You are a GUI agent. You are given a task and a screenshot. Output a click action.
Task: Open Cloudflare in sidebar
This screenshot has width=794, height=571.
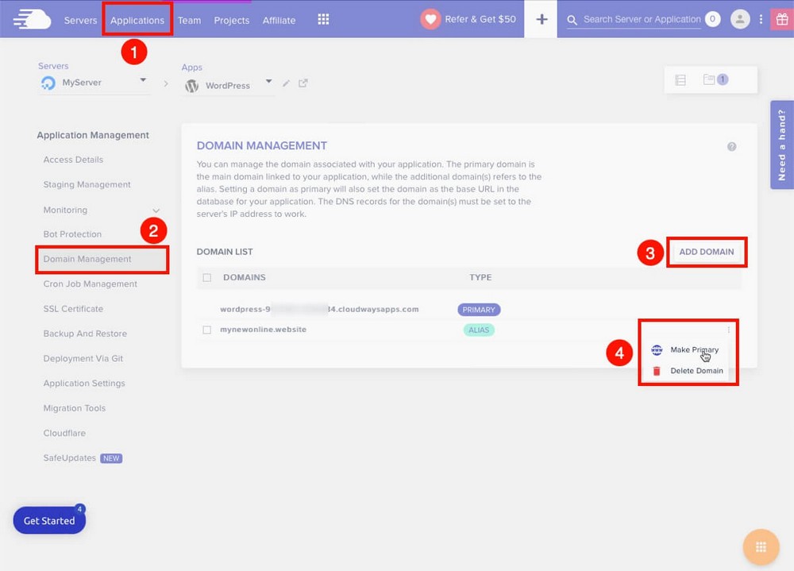64,433
